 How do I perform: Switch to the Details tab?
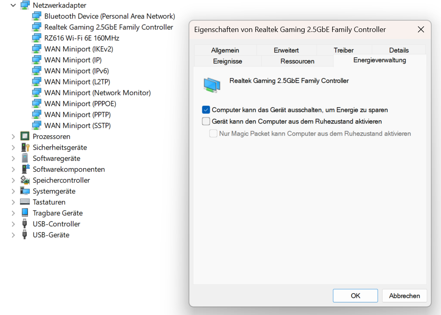click(399, 50)
